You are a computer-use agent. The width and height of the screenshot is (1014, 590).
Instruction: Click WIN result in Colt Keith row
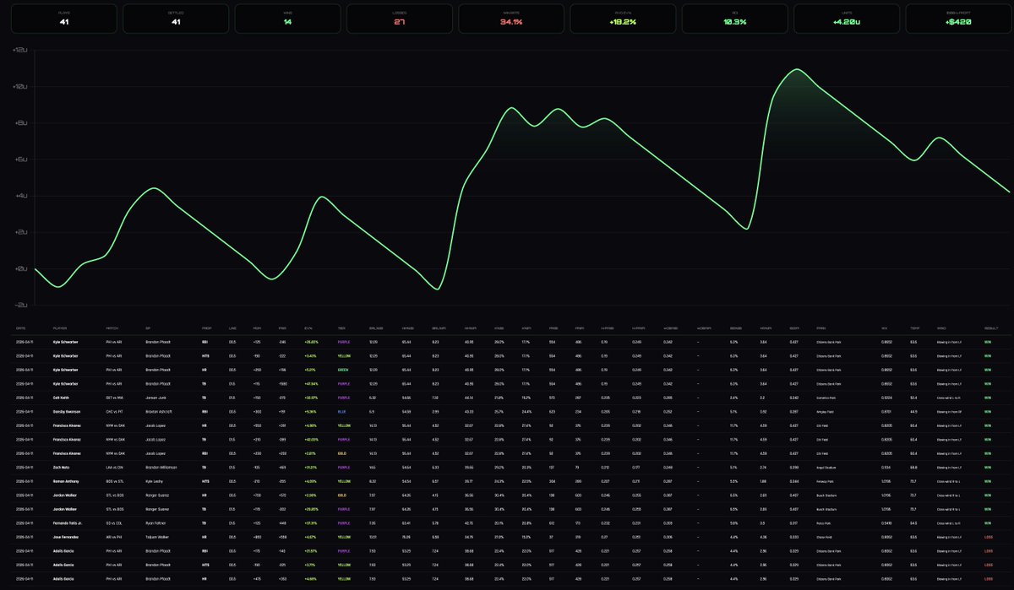click(986, 397)
